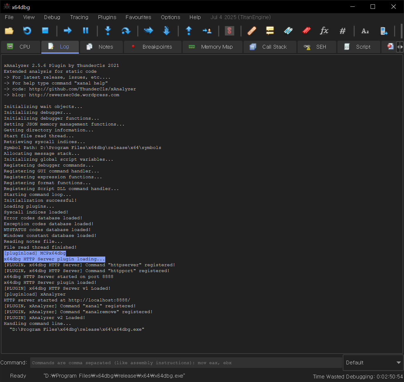Viewport: 404px width, 382px height.
Task: Open the Patches band-aid icon
Action: [x=252, y=31]
